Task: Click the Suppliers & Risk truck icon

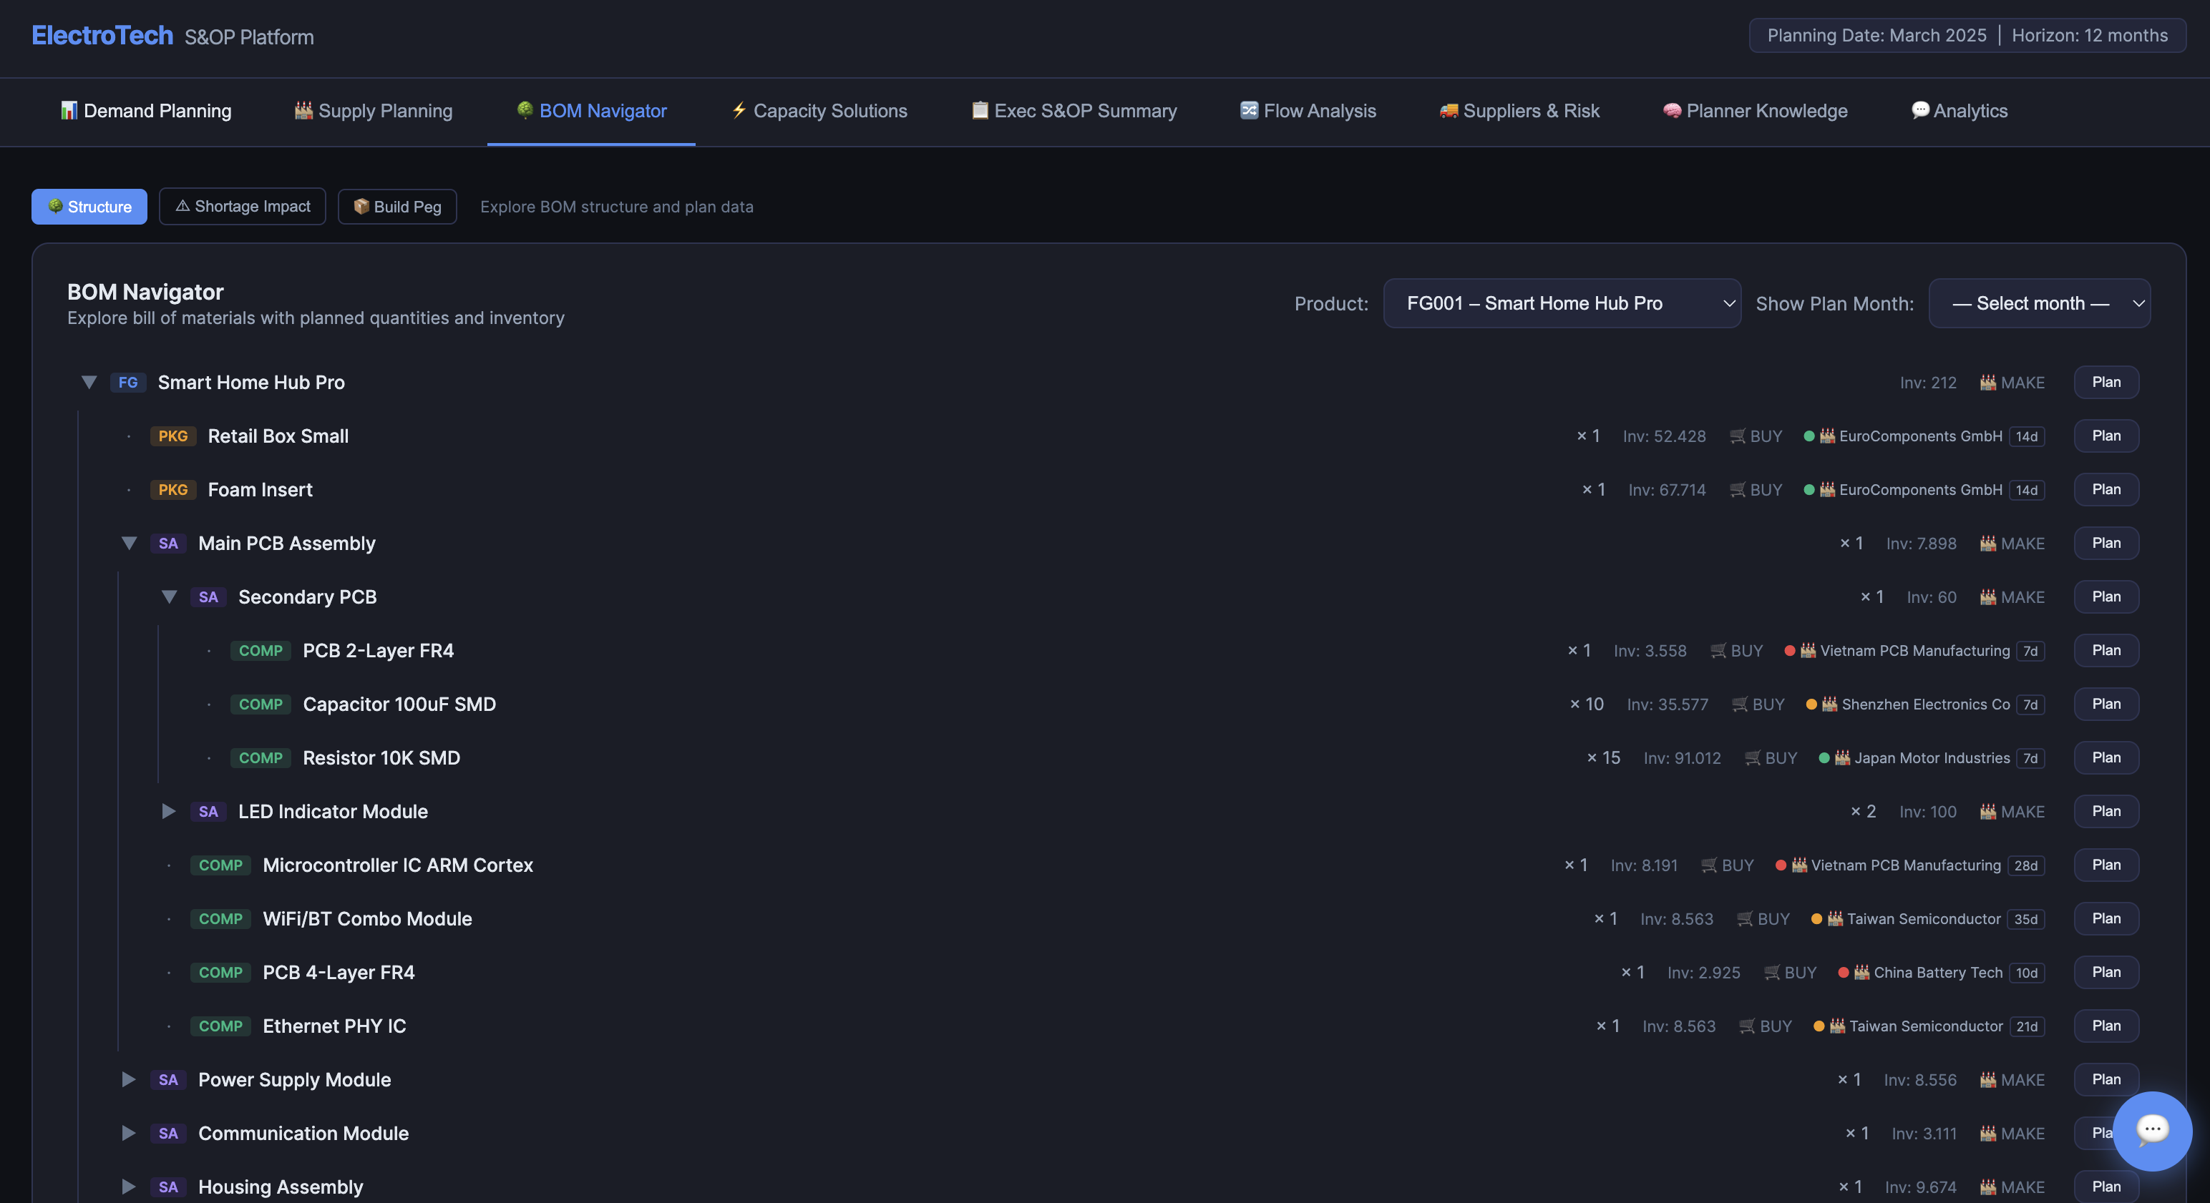Action: click(1449, 111)
